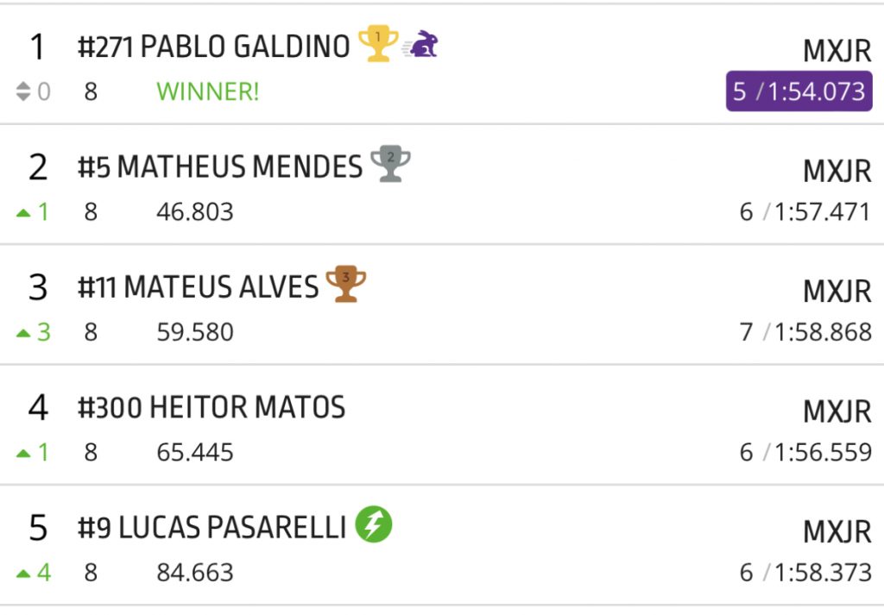884x615 pixels.
Task: Click the green lightning bolt badge
Action: point(374,524)
